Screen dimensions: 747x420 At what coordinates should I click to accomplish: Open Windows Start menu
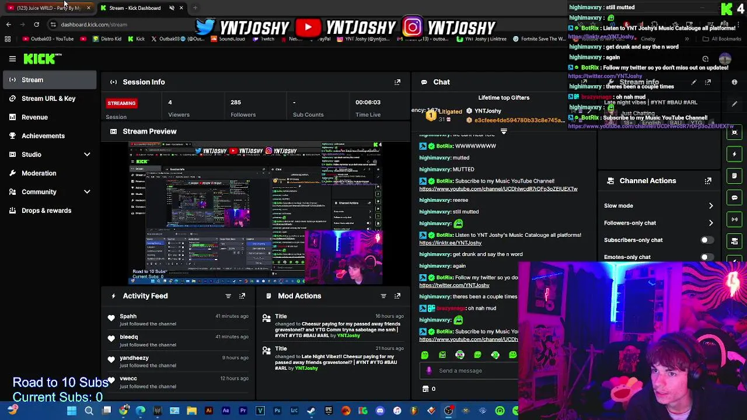coord(71,411)
